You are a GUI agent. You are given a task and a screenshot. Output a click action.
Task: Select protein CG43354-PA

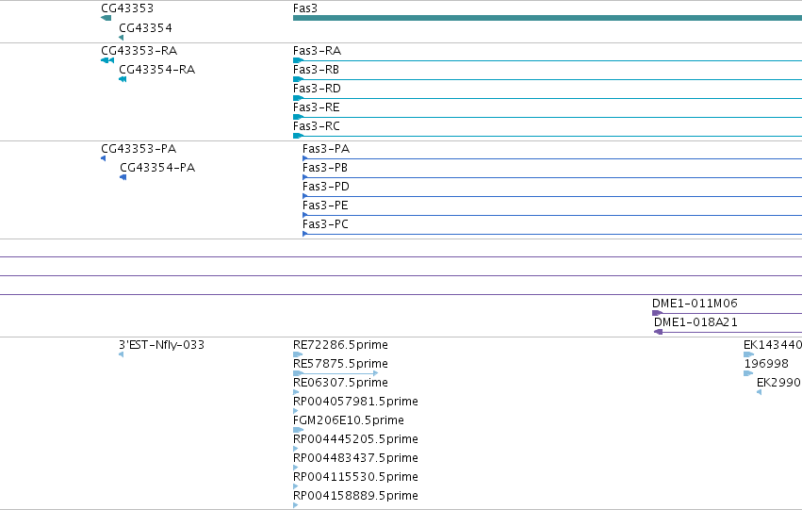[157, 168]
